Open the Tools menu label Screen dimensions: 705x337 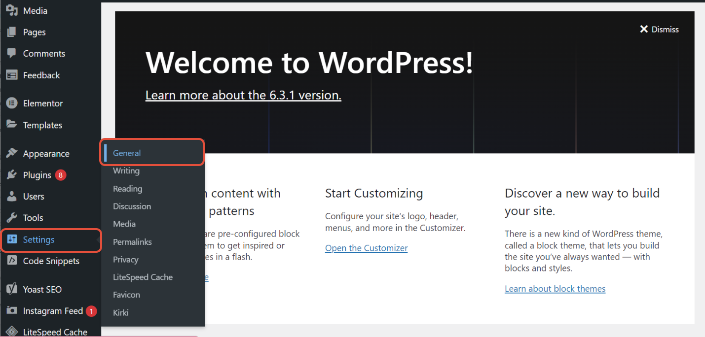(x=33, y=217)
